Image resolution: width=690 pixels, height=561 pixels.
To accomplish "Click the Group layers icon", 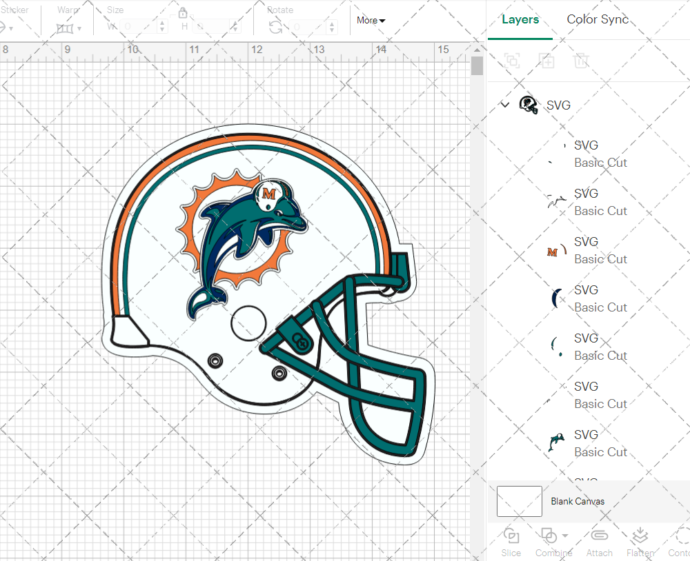I will click(x=512, y=61).
